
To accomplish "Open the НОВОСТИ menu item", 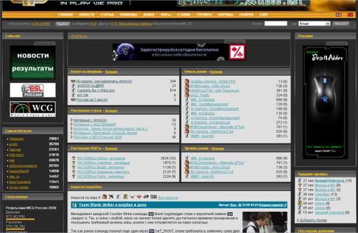I will click(x=87, y=14).
